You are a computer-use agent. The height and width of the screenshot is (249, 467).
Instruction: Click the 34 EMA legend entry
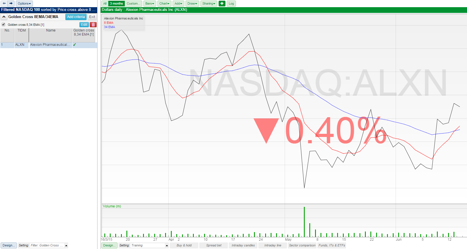click(x=110, y=27)
